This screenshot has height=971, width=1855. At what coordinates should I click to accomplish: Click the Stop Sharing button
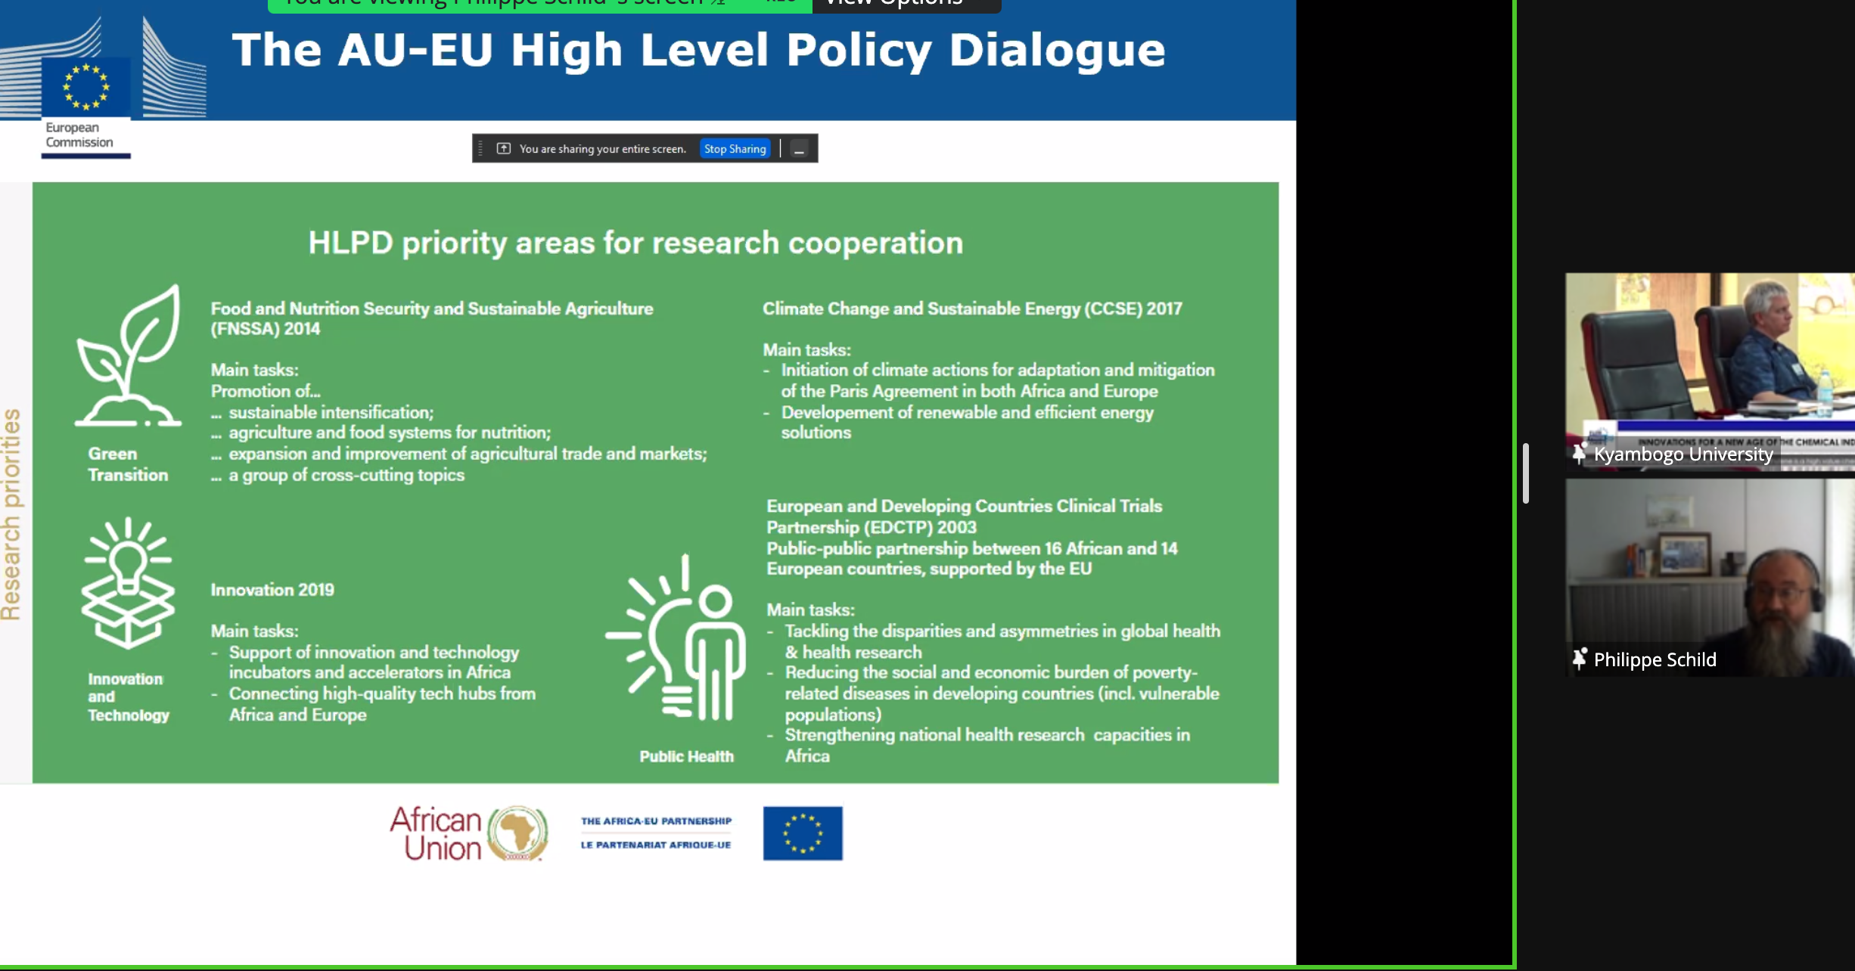point(735,149)
